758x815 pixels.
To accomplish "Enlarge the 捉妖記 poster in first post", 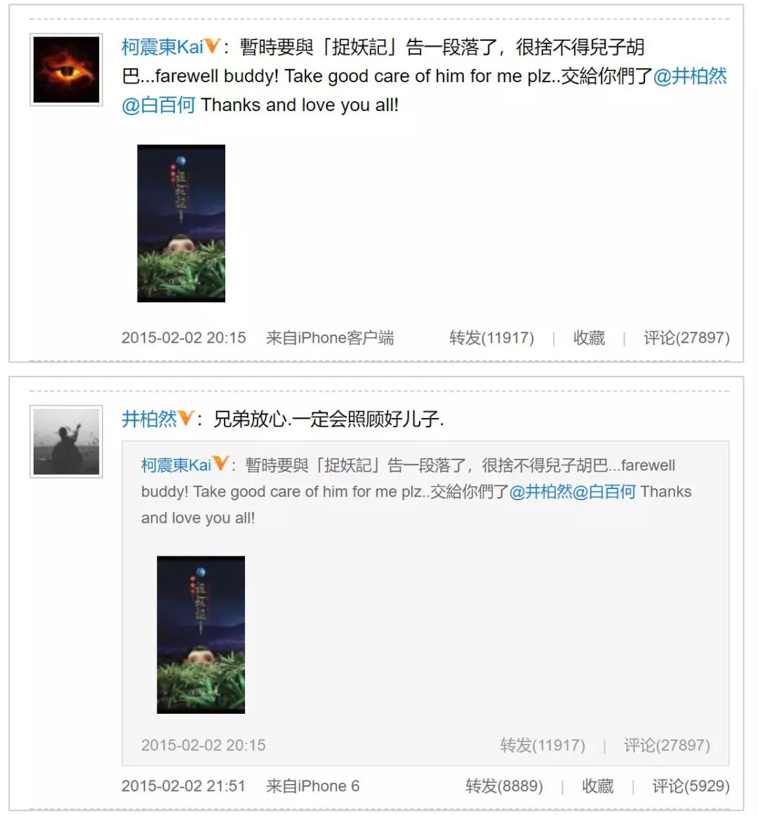I will point(181,223).
